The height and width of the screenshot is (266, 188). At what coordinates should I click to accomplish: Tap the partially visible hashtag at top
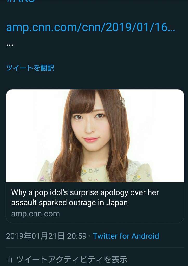(20, 1)
